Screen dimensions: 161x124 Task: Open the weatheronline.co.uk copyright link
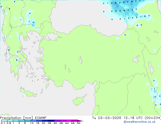tap(139, 122)
